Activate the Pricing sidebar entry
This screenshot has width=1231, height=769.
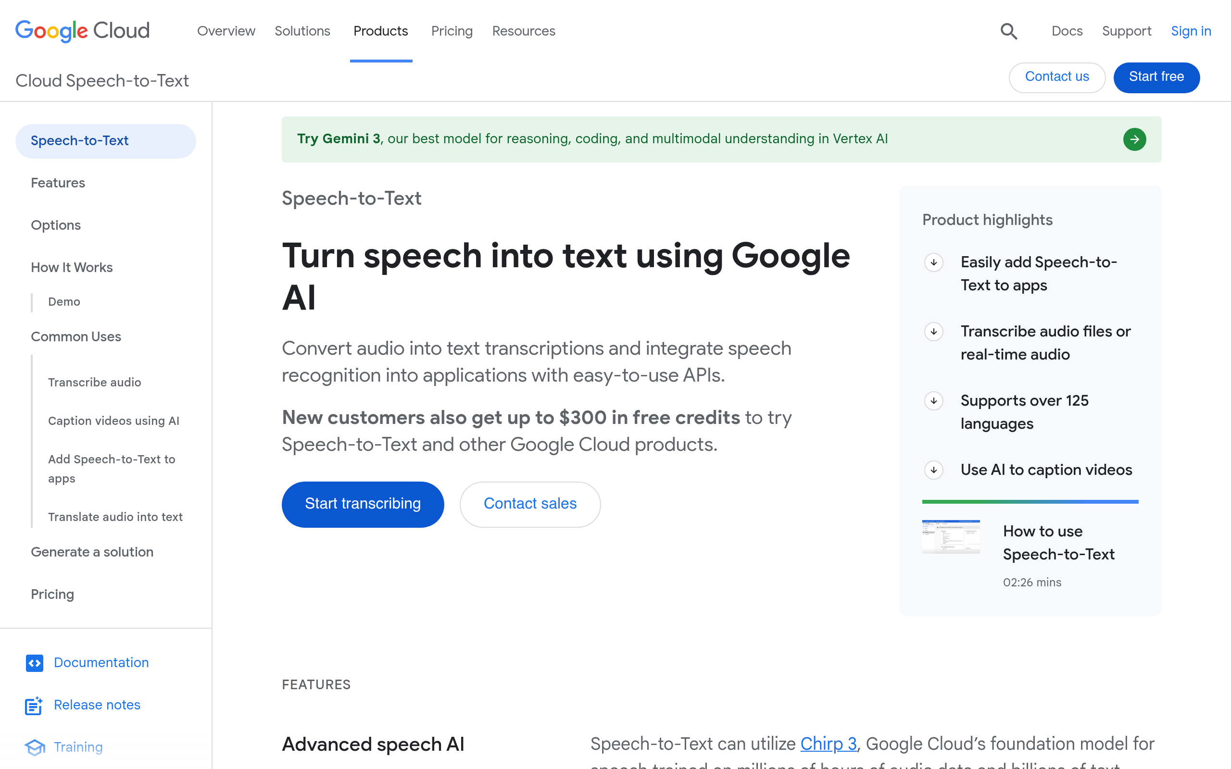click(x=52, y=594)
